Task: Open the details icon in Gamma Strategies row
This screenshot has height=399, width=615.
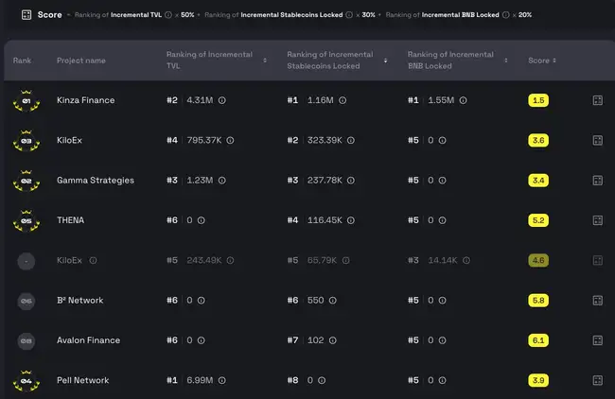Action: tap(597, 181)
